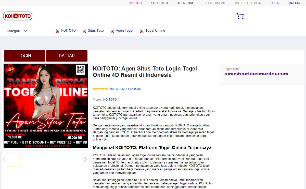Open 986.682.657 Penilaian reviews link

click(125, 89)
